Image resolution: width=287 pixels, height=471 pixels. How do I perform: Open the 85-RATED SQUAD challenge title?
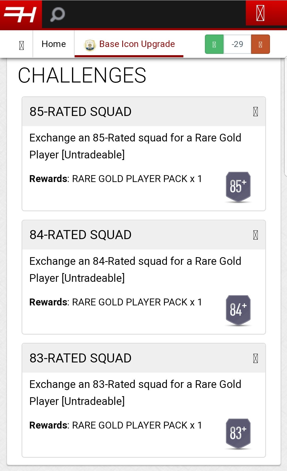(81, 112)
